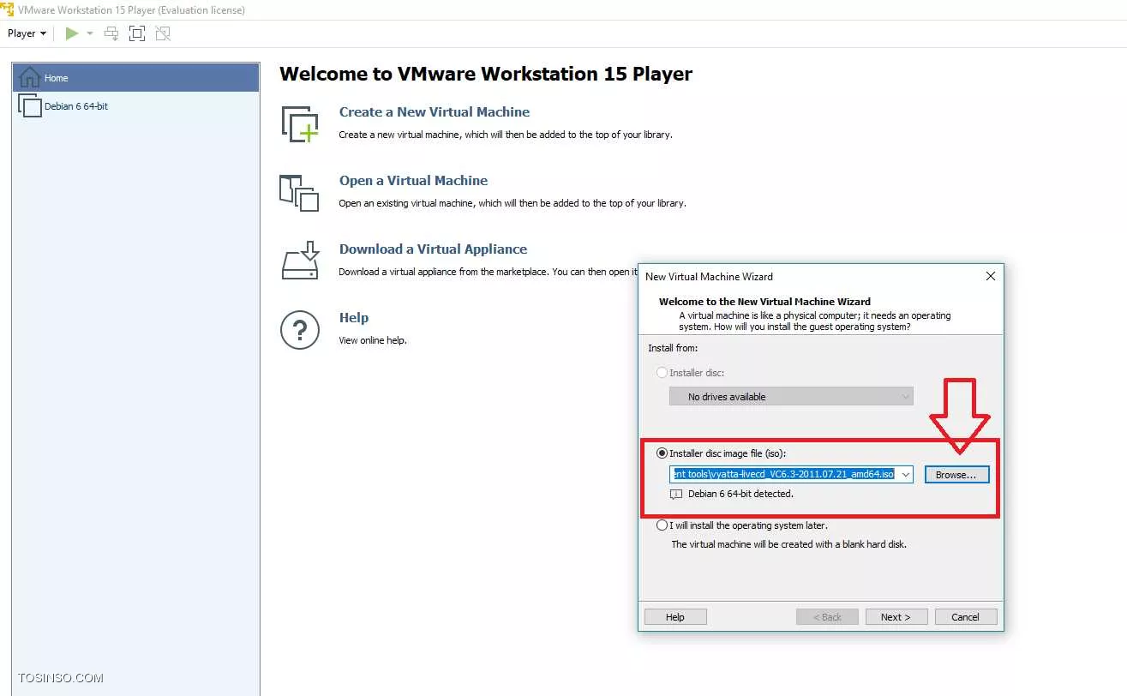
Task: Click the Help heading link
Action: pyautogui.click(x=354, y=318)
